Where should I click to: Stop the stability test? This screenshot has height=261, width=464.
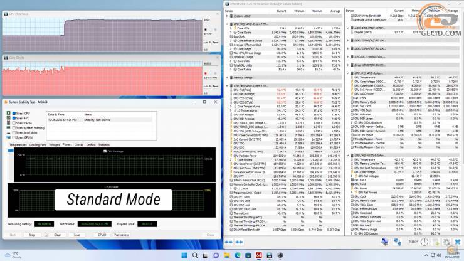[x=32, y=235]
